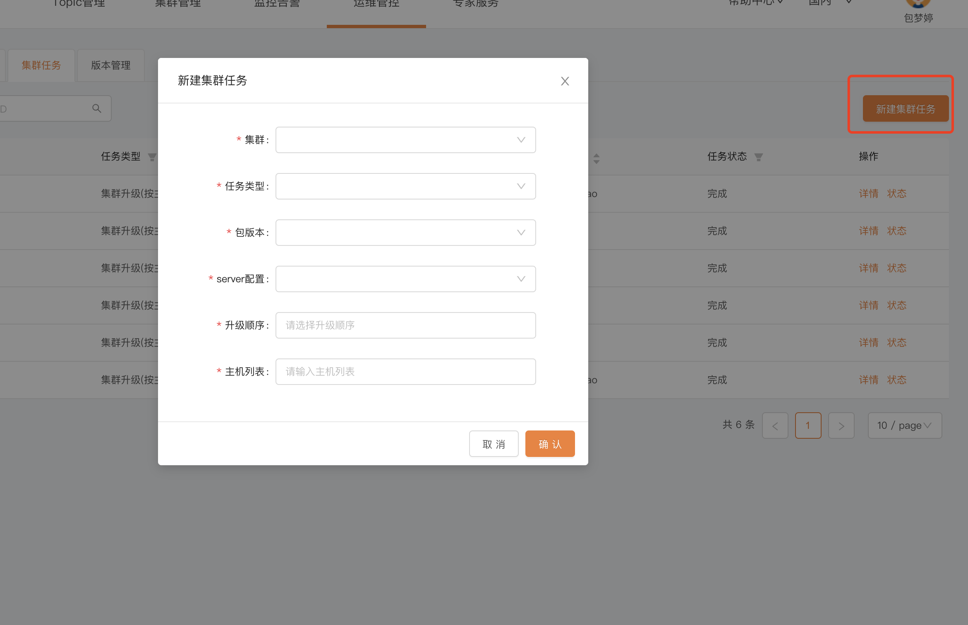Click the 主机列表 input field
968x625 pixels.
pyautogui.click(x=405, y=372)
